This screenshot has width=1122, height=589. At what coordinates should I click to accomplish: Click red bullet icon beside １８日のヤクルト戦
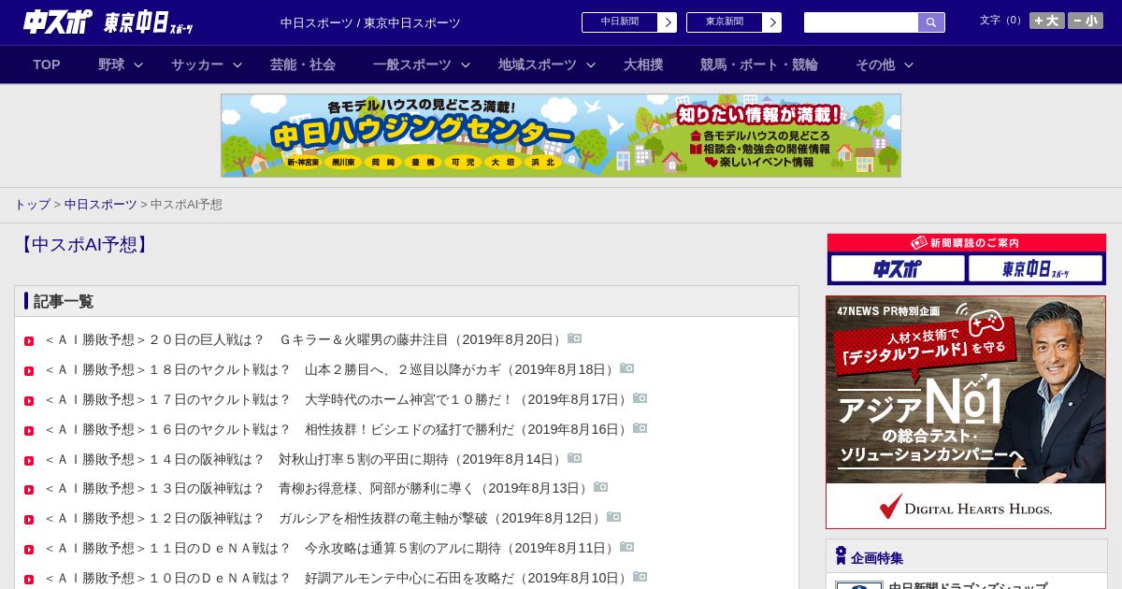(29, 371)
